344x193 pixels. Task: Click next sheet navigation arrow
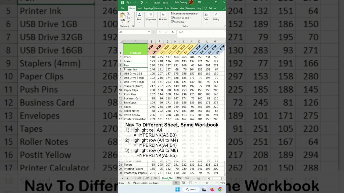(x=127, y=178)
